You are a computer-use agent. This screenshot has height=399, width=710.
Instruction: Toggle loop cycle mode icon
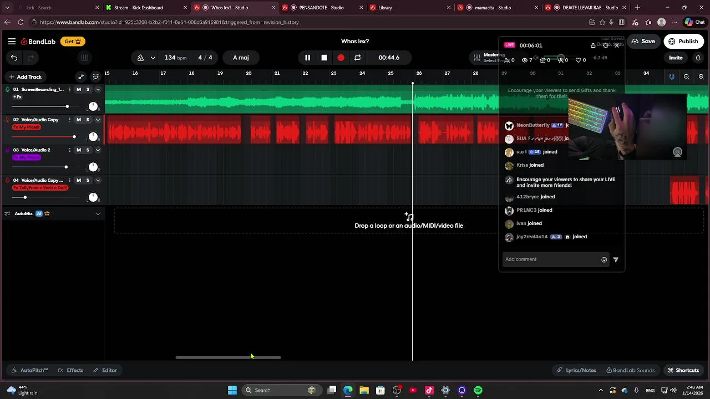tap(357, 58)
